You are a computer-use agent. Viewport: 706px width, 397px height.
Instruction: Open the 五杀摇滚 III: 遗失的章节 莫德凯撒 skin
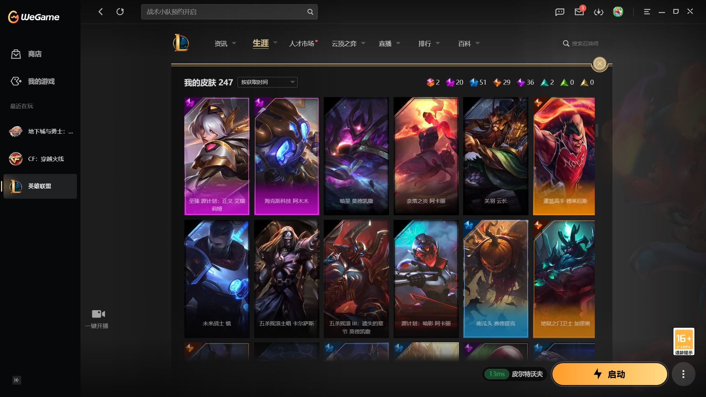tap(356, 279)
